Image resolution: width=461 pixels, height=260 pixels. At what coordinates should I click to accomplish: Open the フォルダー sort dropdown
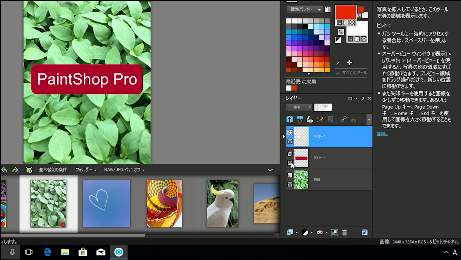(86, 170)
